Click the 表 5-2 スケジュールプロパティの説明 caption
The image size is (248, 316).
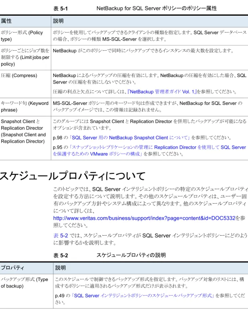[110, 255]
